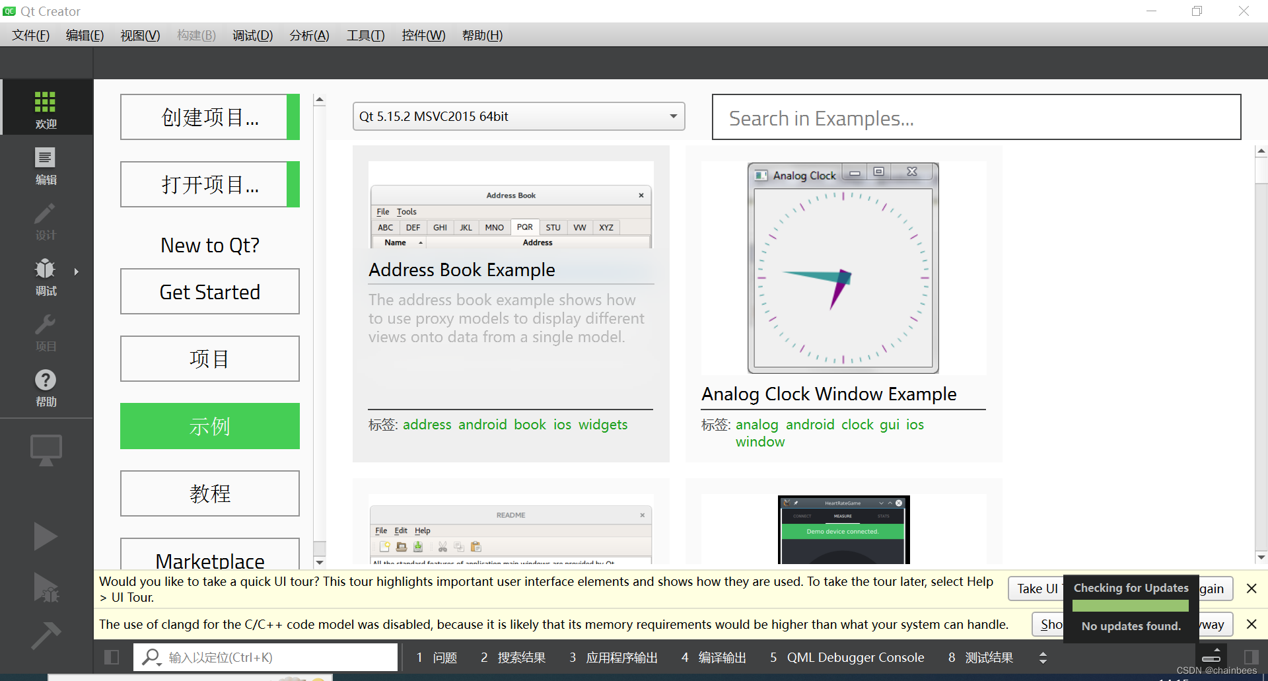1268x681 pixels.
Task: Select the 示例 examples button
Action: (x=210, y=426)
